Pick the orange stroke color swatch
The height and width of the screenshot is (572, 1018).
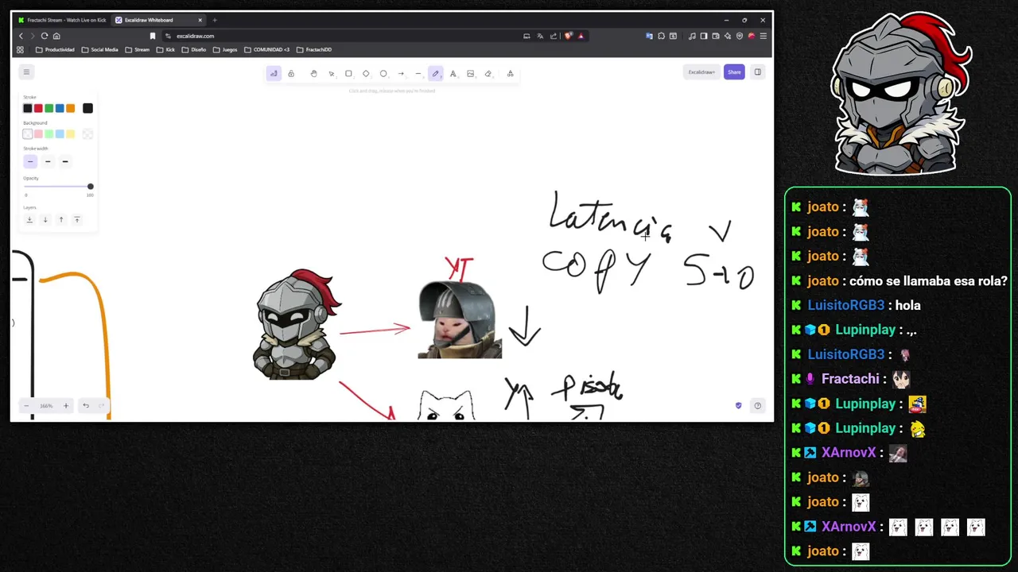(x=71, y=108)
